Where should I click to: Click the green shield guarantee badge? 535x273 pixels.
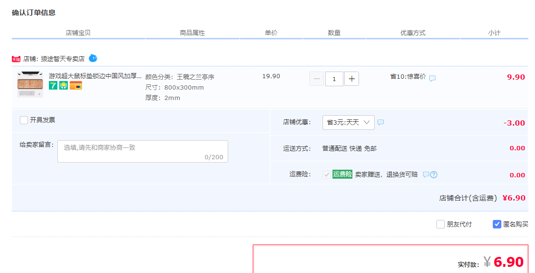[x=64, y=85]
